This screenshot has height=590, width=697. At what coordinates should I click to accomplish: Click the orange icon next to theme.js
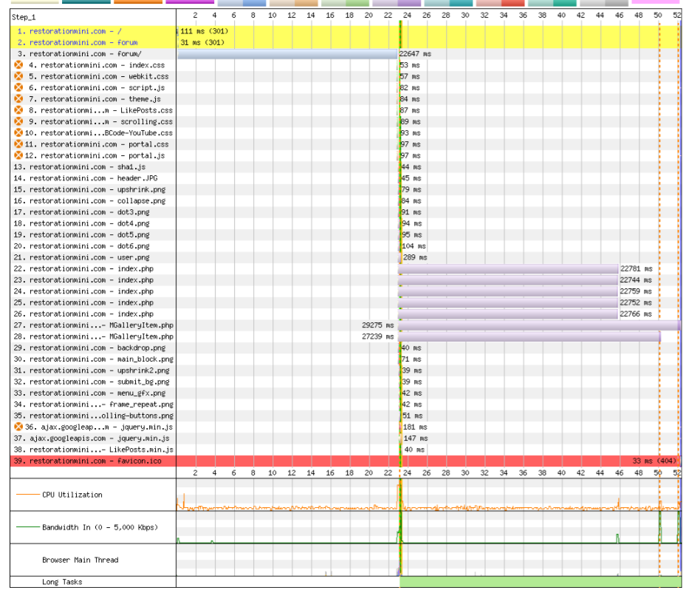18,99
